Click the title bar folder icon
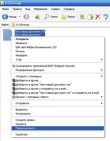Image resolution: width=110 pixels, height=141 pixels. point(2,3)
